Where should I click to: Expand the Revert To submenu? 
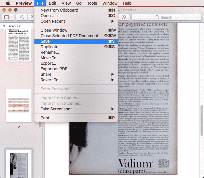76,80
